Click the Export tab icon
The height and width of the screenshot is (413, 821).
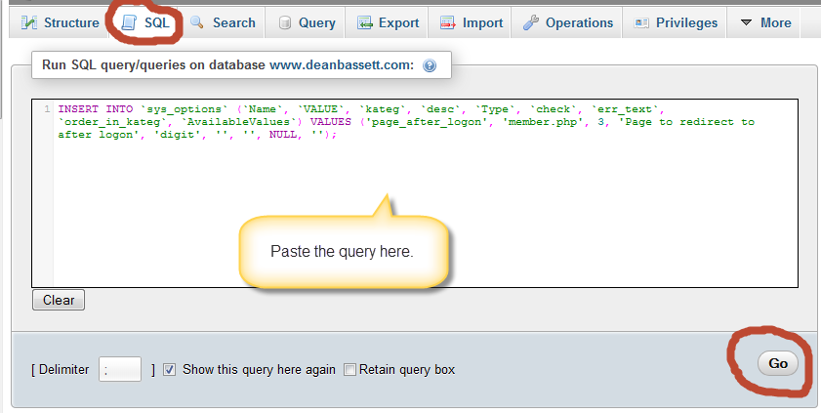pos(364,22)
